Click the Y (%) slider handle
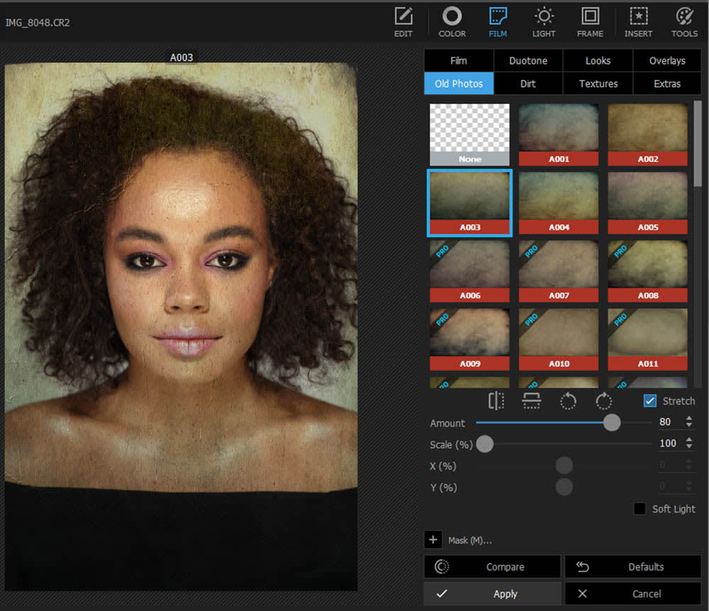 click(x=564, y=487)
